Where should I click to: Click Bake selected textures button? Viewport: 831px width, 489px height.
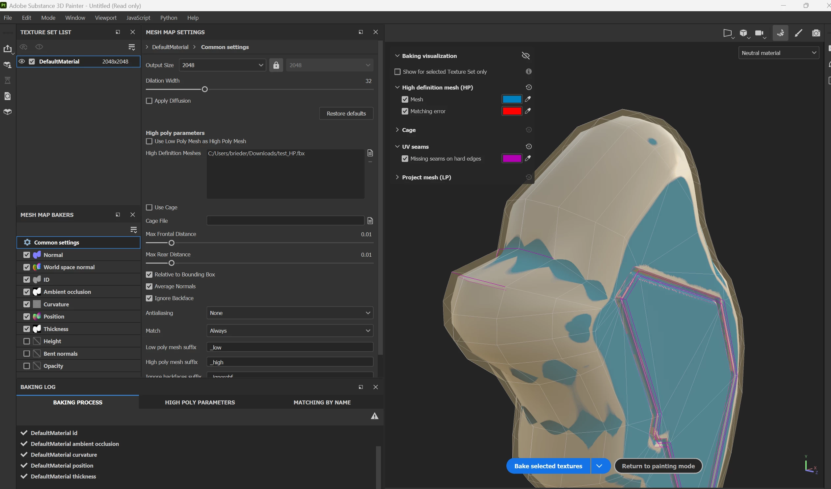[x=548, y=466]
